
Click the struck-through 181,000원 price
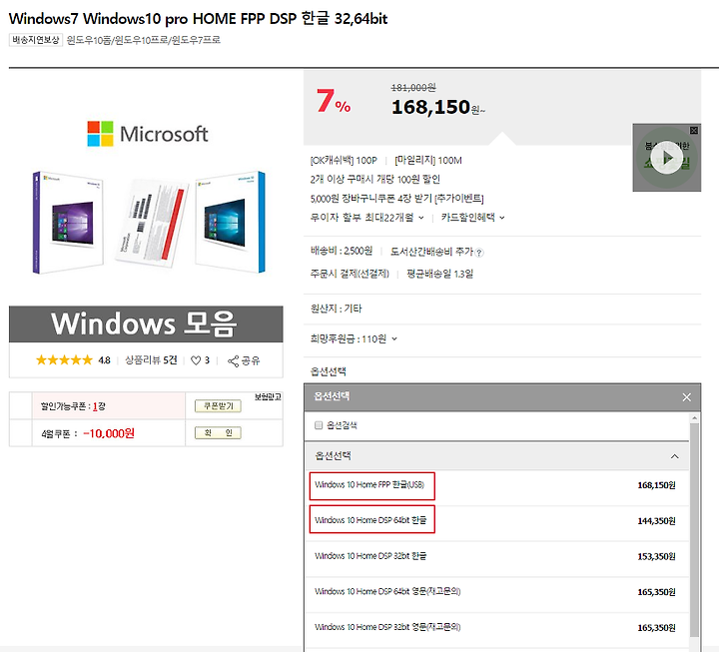pyautogui.click(x=413, y=88)
